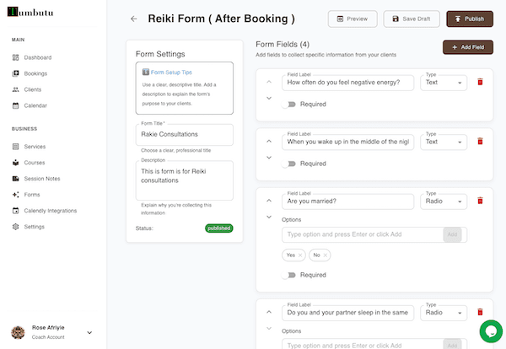
Task: Edit the 'Are you married?' field label
Action: 347,201
